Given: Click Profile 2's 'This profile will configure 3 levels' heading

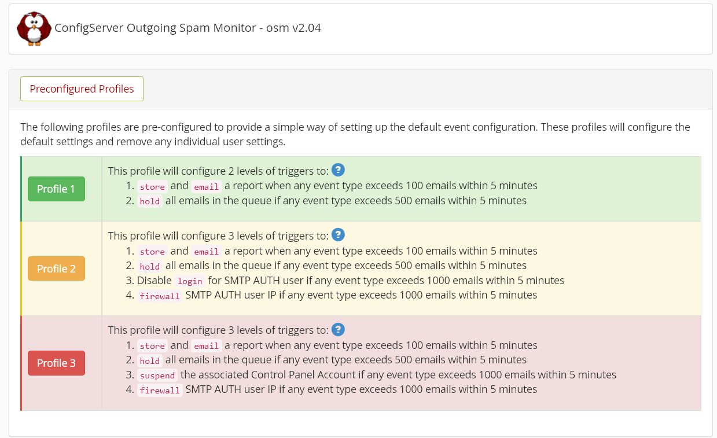Looking at the screenshot, I should [218, 235].
